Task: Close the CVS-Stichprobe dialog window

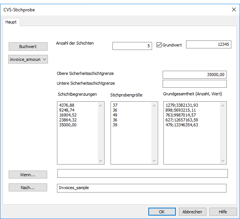Action: tap(234, 9)
